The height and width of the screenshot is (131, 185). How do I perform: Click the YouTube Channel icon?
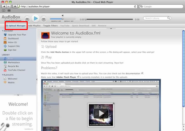5,70
